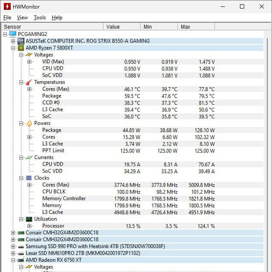Click the Currents green wave icon
This screenshot has width=272, height=272.
(29, 157)
